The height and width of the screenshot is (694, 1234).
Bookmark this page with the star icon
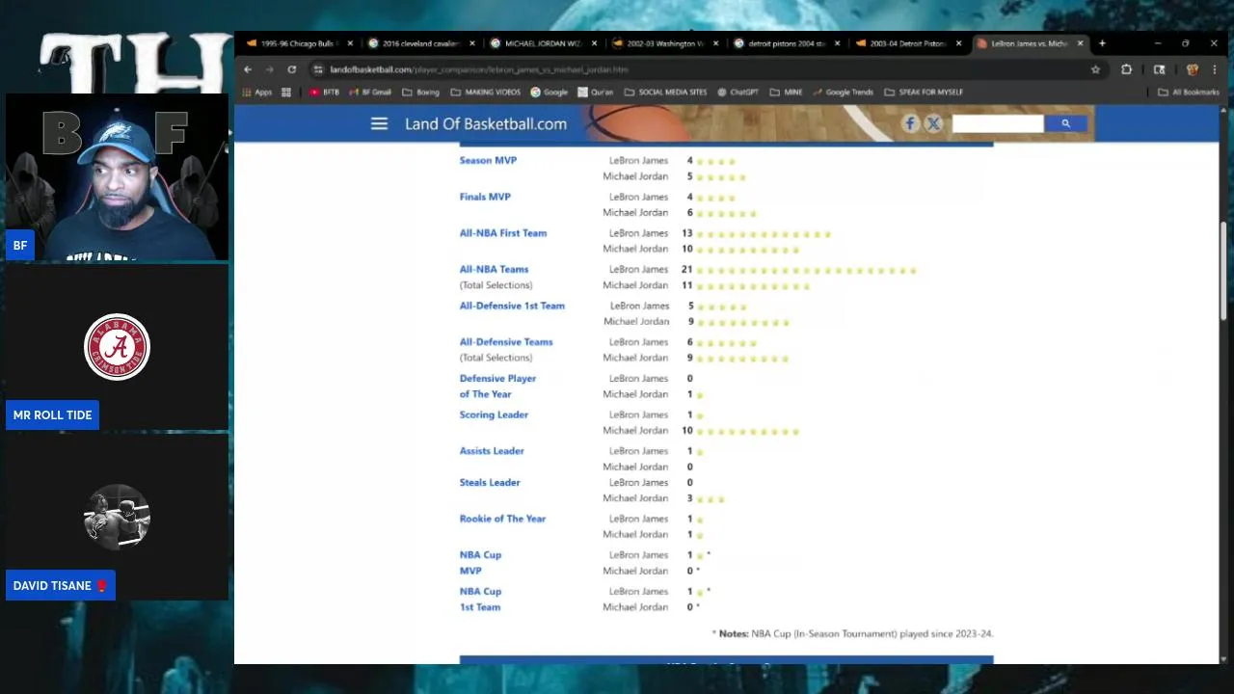tap(1095, 69)
